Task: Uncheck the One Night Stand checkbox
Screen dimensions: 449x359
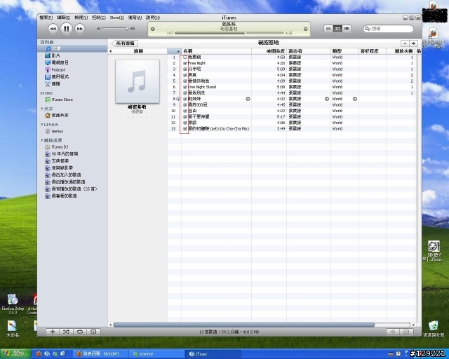Action: point(185,87)
